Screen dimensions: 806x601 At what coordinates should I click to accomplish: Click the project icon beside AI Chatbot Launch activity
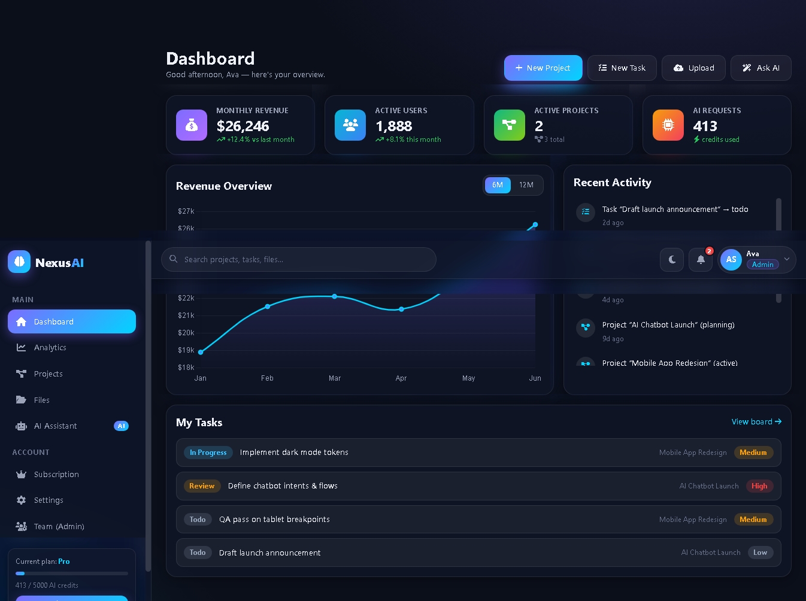pyautogui.click(x=586, y=327)
